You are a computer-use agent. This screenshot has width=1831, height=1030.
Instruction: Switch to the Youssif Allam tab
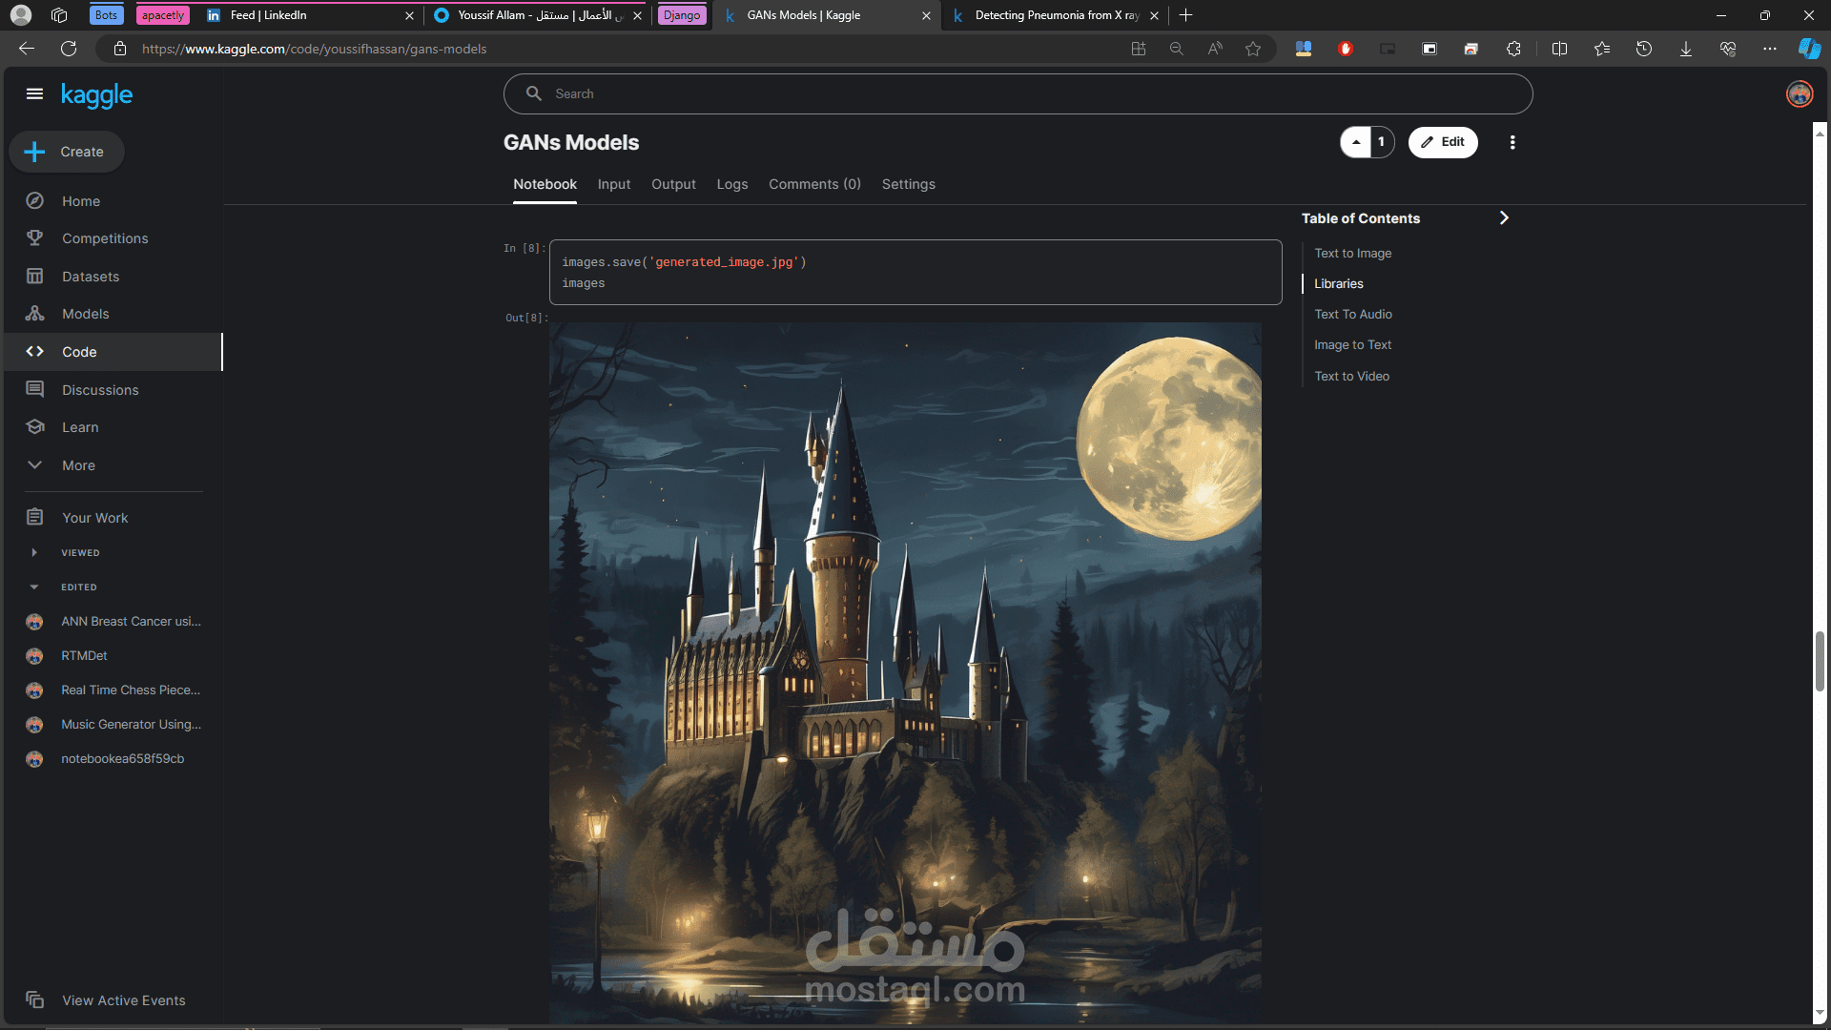point(537,15)
